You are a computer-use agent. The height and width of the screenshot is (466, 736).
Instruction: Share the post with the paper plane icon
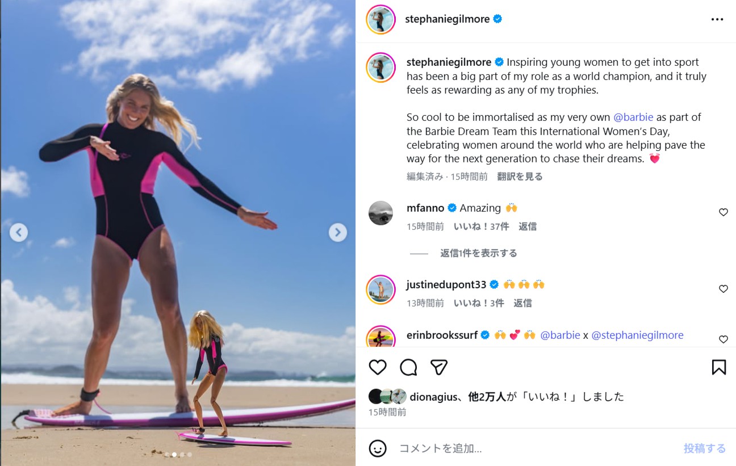(x=439, y=367)
